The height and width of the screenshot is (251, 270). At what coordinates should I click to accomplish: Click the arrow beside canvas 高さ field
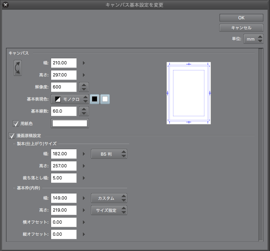click(x=84, y=75)
